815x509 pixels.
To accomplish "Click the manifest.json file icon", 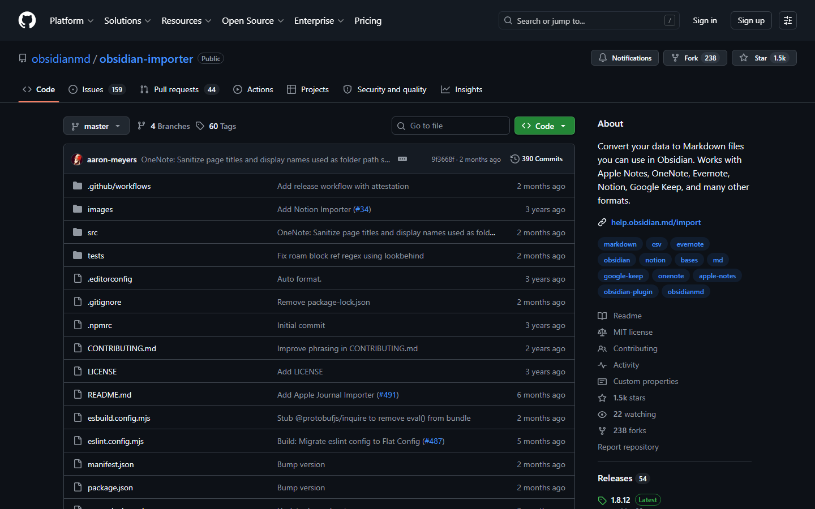I will click(x=78, y=464).
